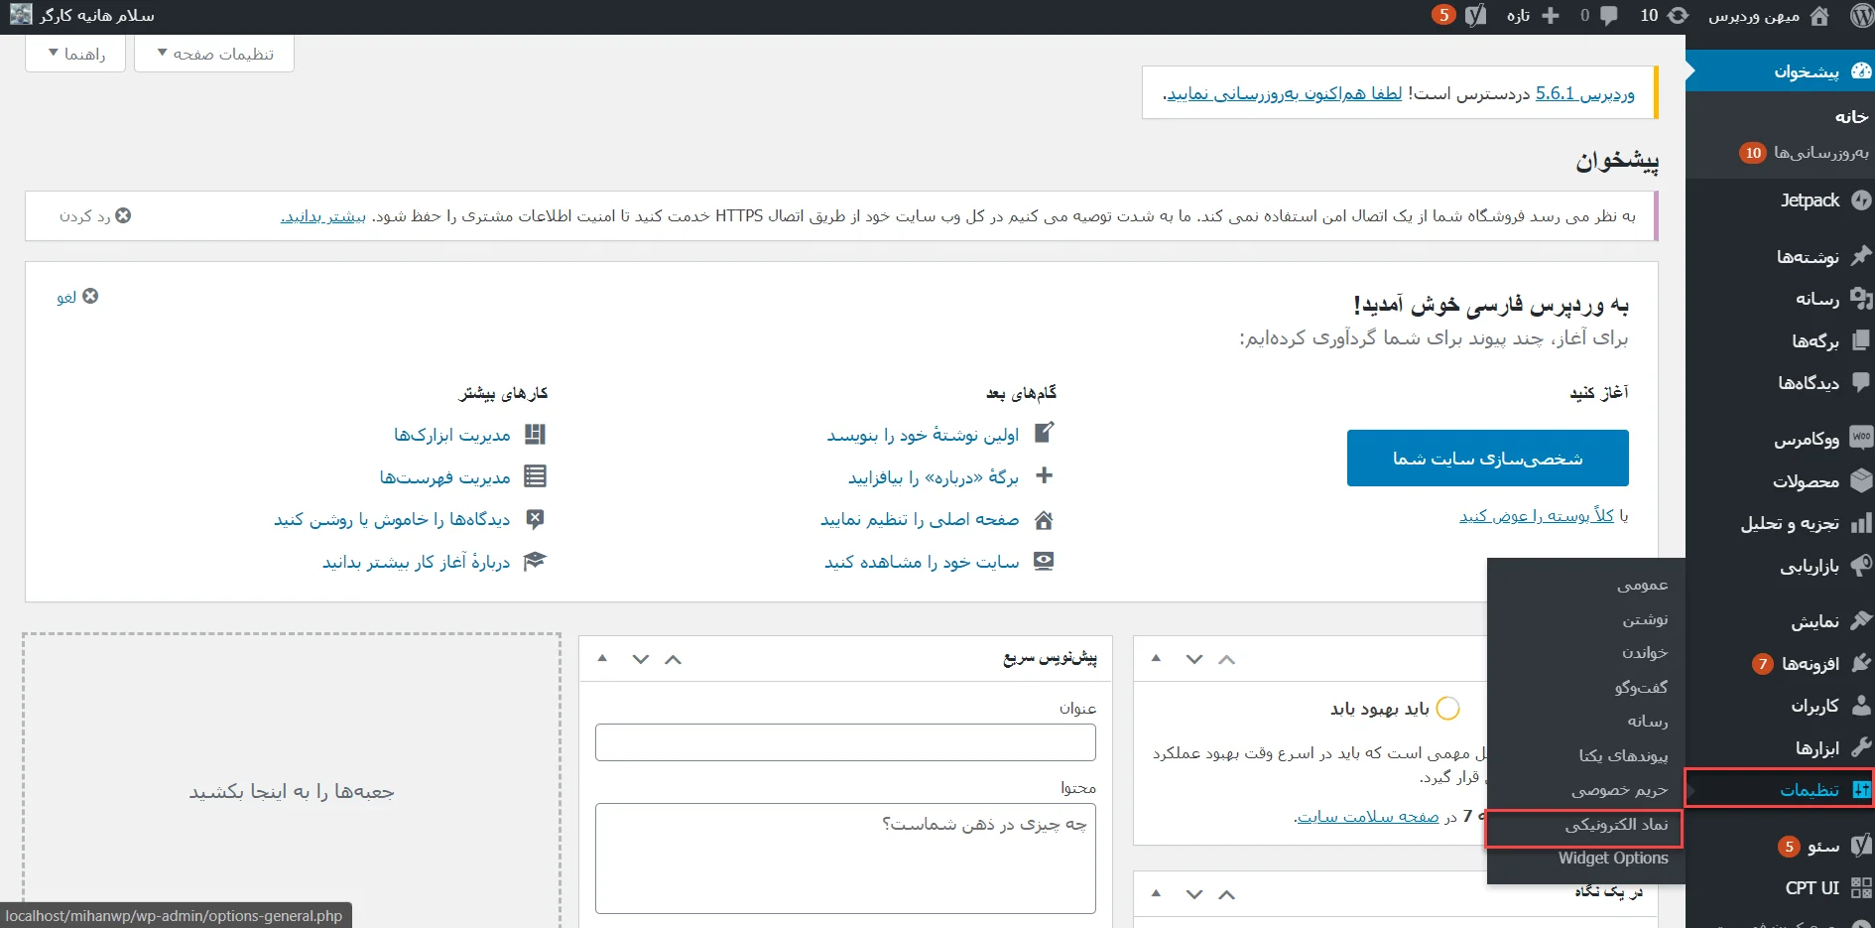This screenshot has height=928, width=1875.
Task: Select حریم خصوصی in settings flyout
Action: pyautogui.click(x=1619, y=790)
